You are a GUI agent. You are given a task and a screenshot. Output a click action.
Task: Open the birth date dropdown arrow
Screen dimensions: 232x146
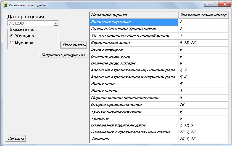(56, 23)
